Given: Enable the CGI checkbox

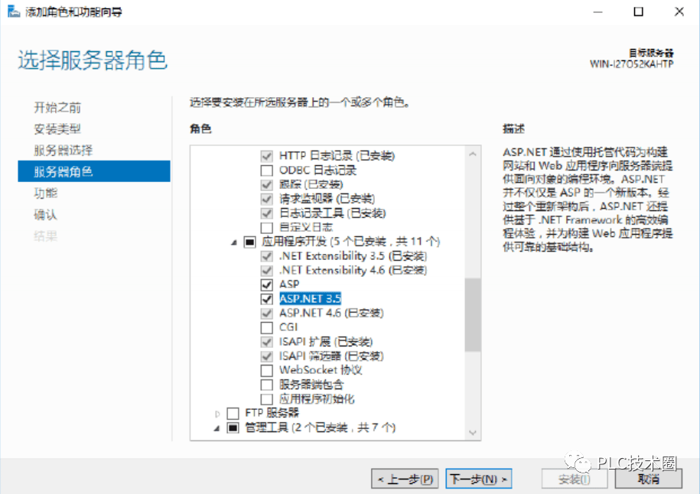Looking at the screenshot, I should (266, 327).
